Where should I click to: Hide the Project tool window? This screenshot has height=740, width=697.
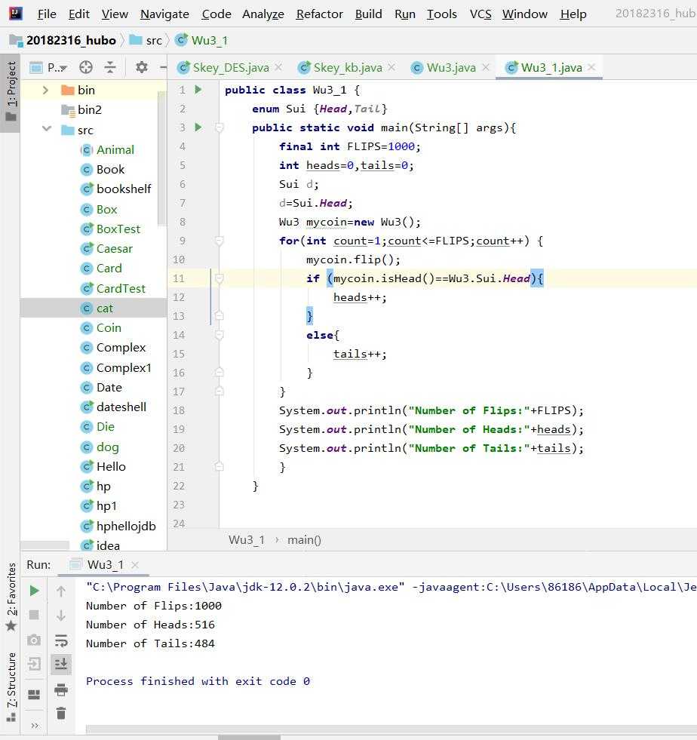click(x=163, y=67)
